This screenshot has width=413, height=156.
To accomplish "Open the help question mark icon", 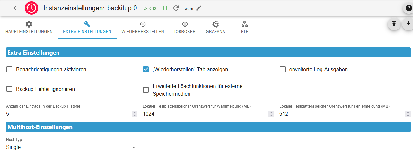I will coord(408,8).
